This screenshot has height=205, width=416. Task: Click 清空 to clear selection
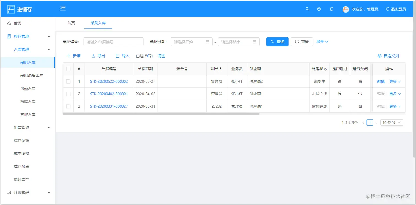pos(161,56)
